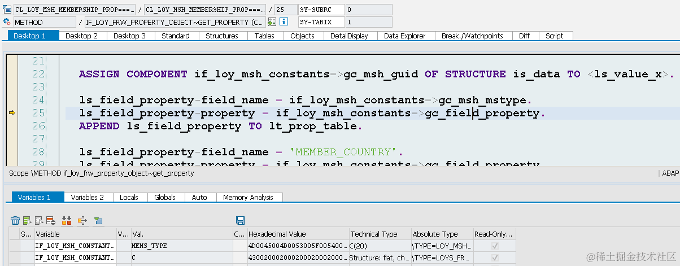Viewport: 680px width, 266px height.
Task: Switch to the Variables 2 tab
Action: coord(88,197)
